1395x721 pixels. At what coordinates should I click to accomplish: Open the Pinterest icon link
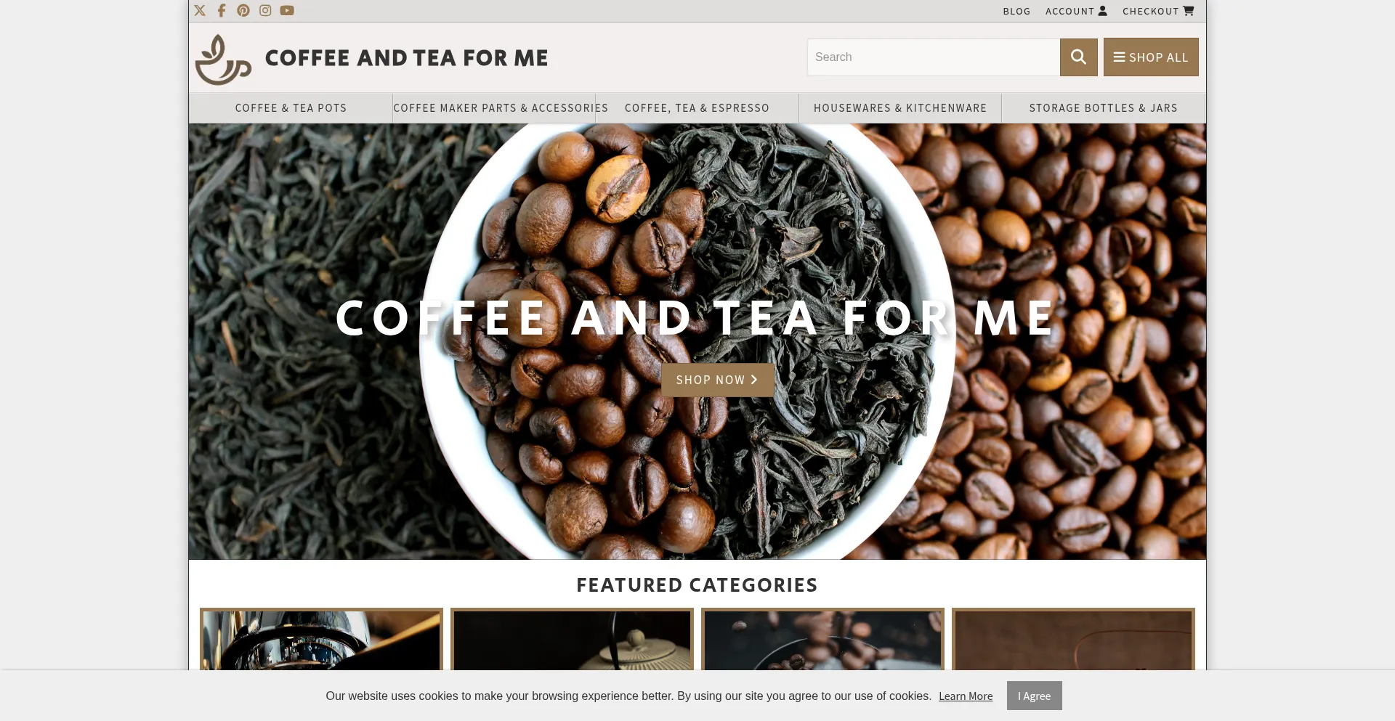(x=243, y=10)
